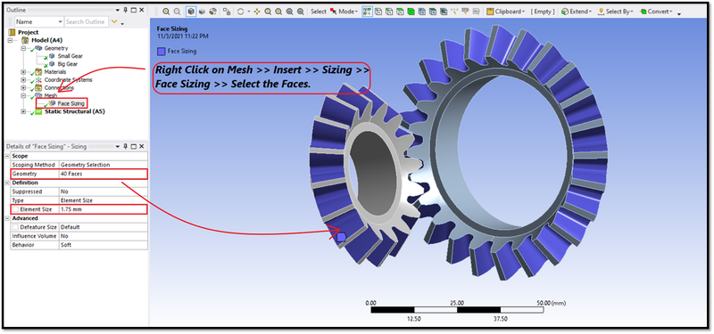
Task: Select the Vertex selection filter icon
Action: 378,12
